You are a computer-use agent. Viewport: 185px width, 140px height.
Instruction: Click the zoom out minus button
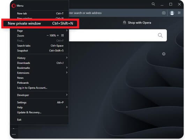(x=48, y=35)
